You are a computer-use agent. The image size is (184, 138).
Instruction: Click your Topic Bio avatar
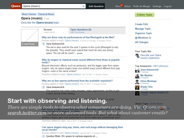coord(137,56)
